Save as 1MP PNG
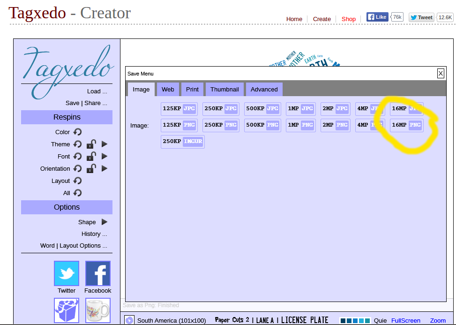Screen dimensions: 456x325 tap(301, 125)
